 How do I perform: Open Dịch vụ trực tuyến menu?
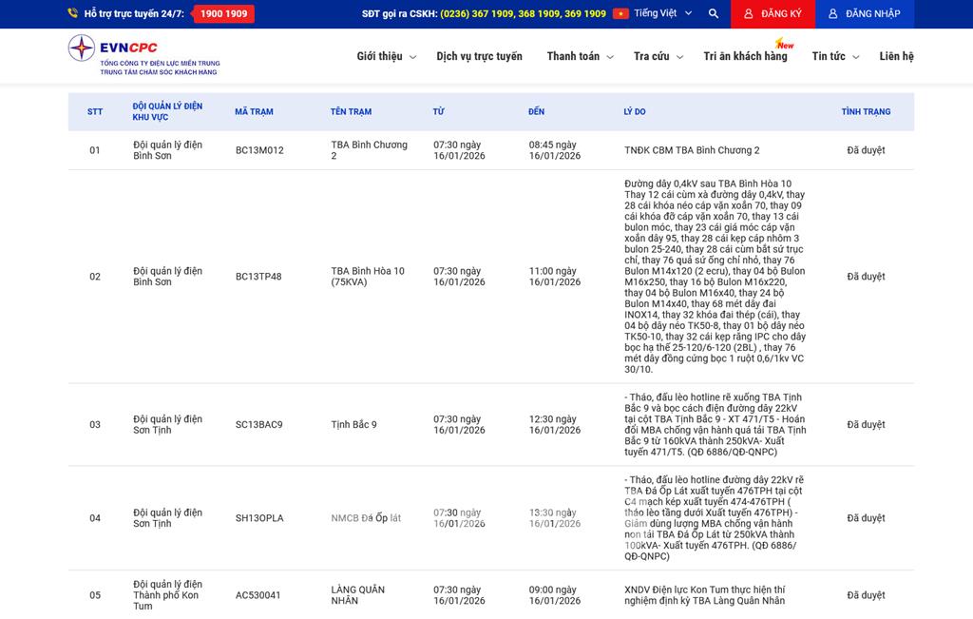[x=479, y=56]
